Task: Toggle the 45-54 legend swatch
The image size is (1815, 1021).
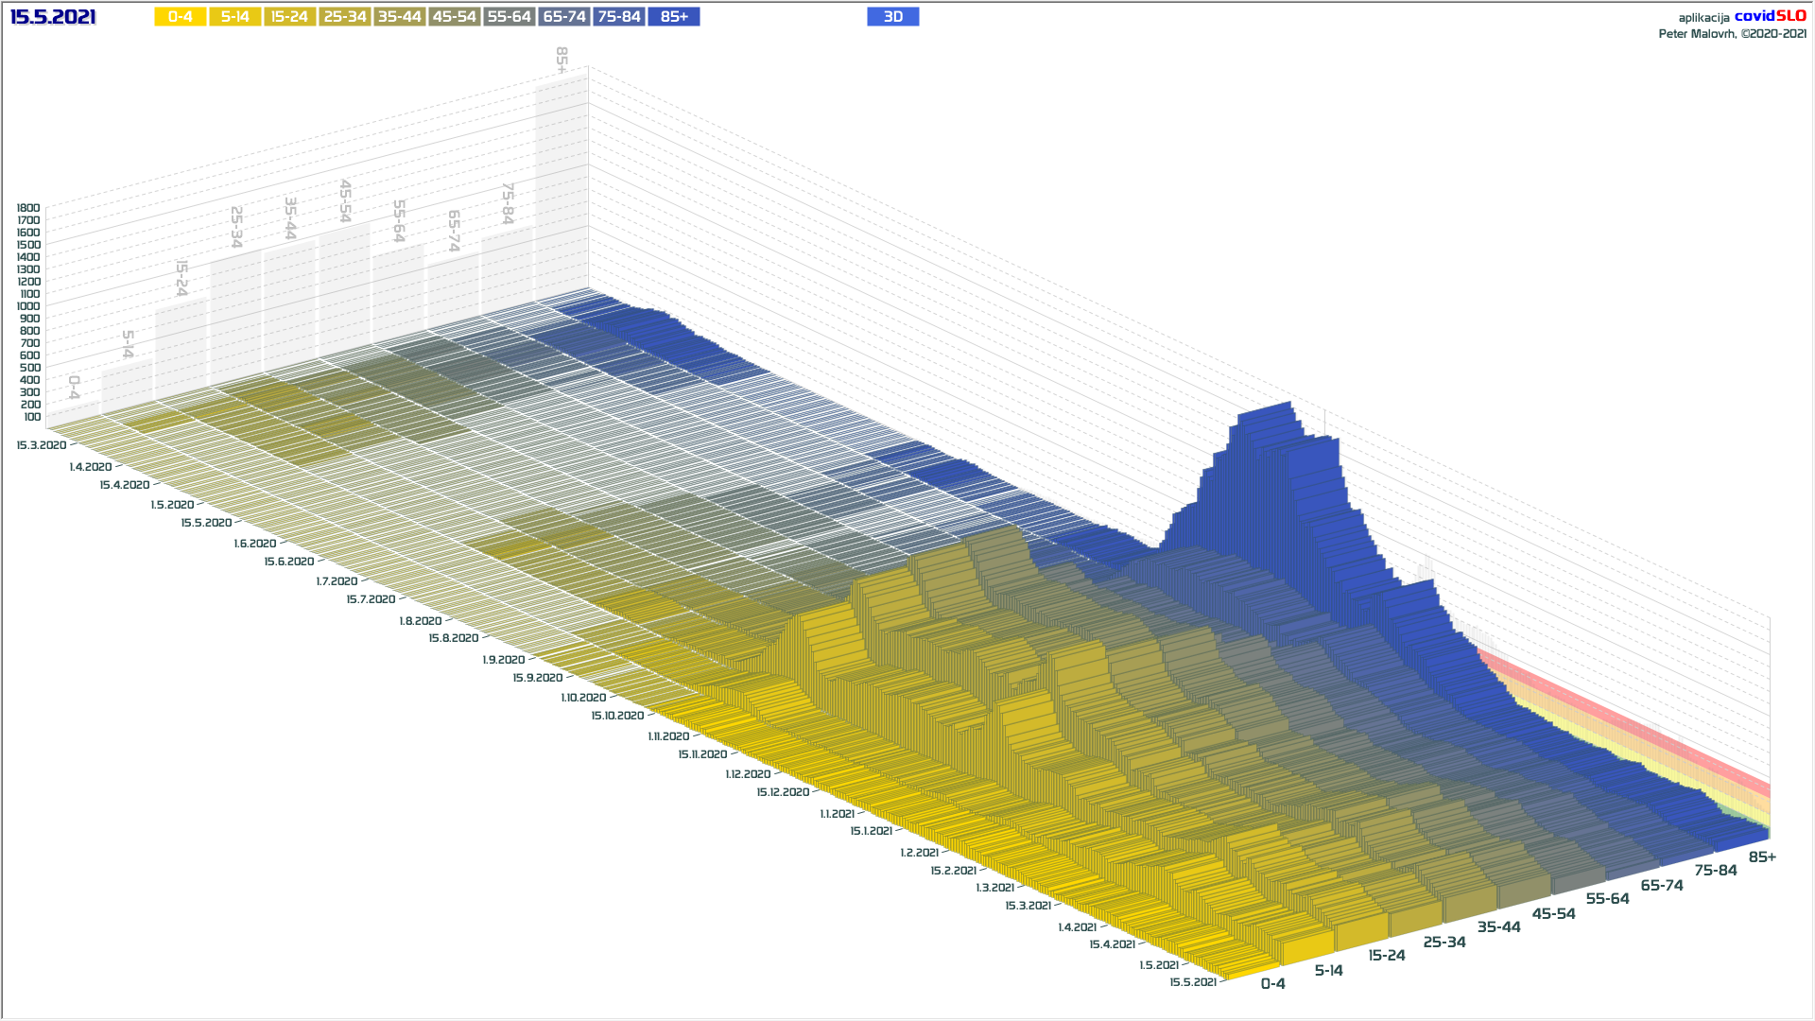Action: coord(454,17)
